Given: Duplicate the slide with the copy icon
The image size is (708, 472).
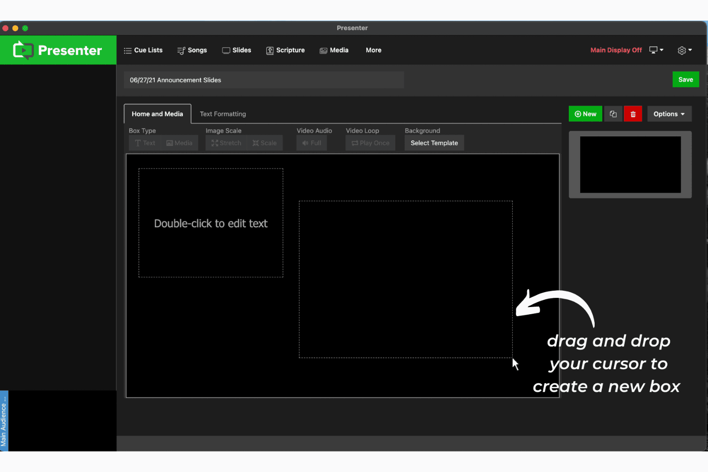Looking at the screenshot, I should [x=613, y=114].
